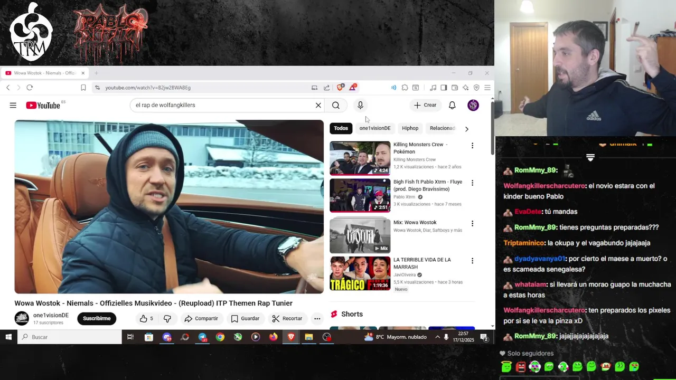The height and width of the screenshot is (380, 676).
Task: Open Brave Leo AI star icon
Action: pos(465,88)
